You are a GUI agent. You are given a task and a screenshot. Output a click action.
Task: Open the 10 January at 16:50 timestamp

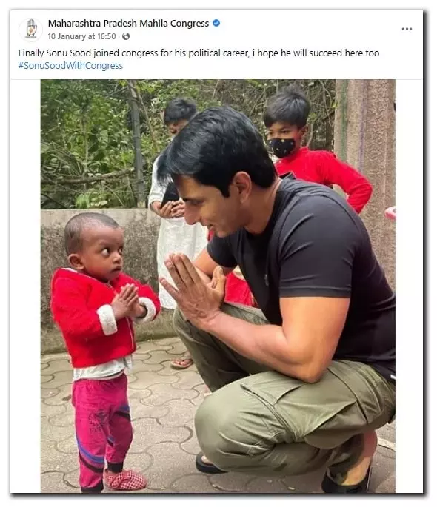(81, 36)
